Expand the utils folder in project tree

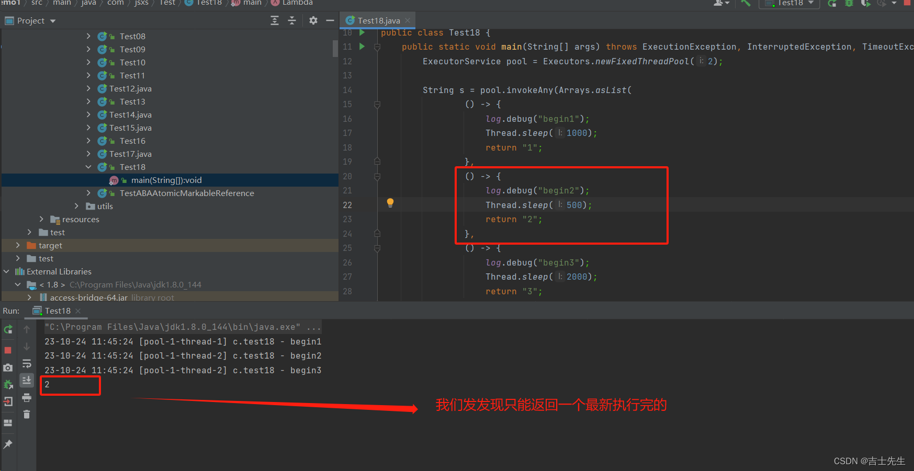coord(76,206)
